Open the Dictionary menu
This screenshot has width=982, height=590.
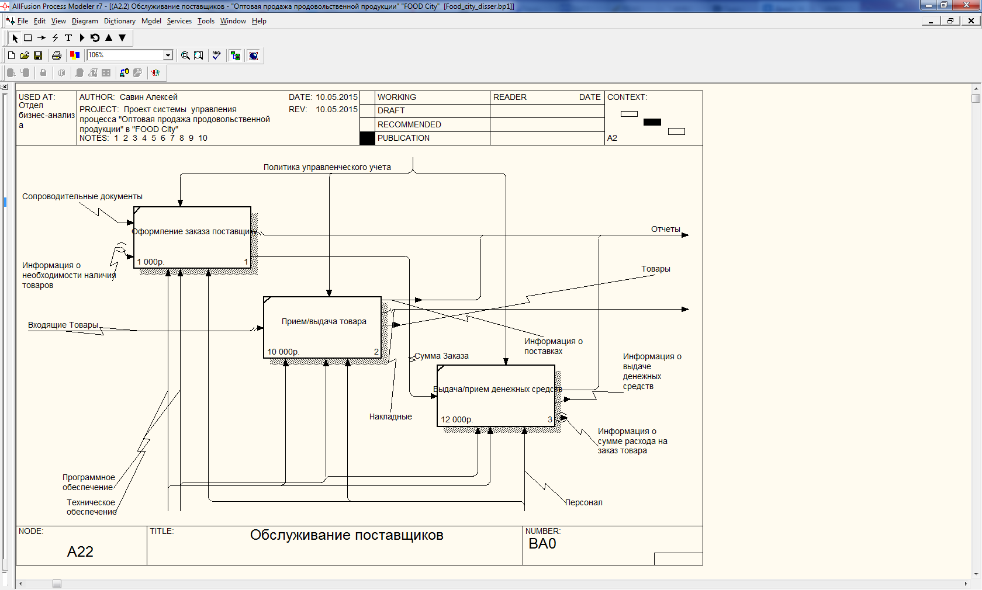tap(119, 21)
